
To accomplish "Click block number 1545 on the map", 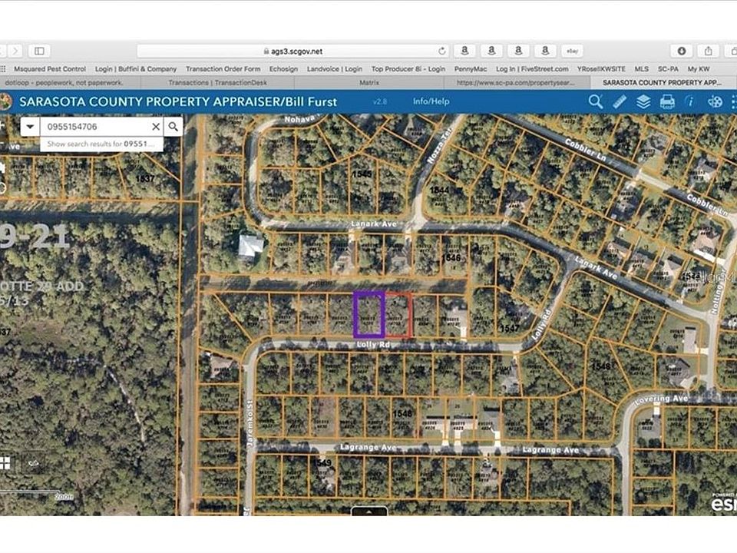I will [362, 174].
